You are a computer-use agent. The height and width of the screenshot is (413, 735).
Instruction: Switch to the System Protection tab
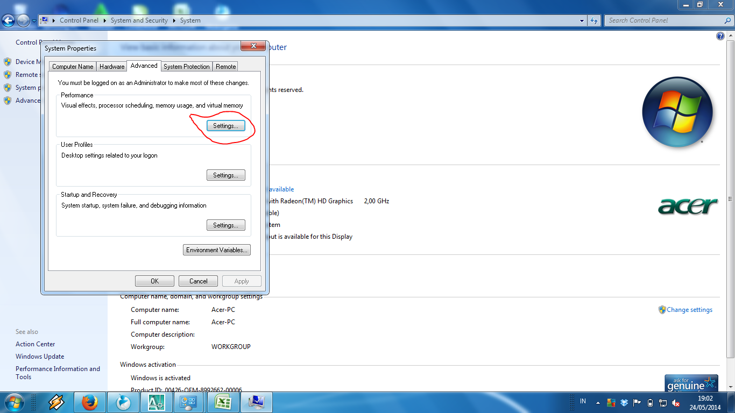coord(187,67)
